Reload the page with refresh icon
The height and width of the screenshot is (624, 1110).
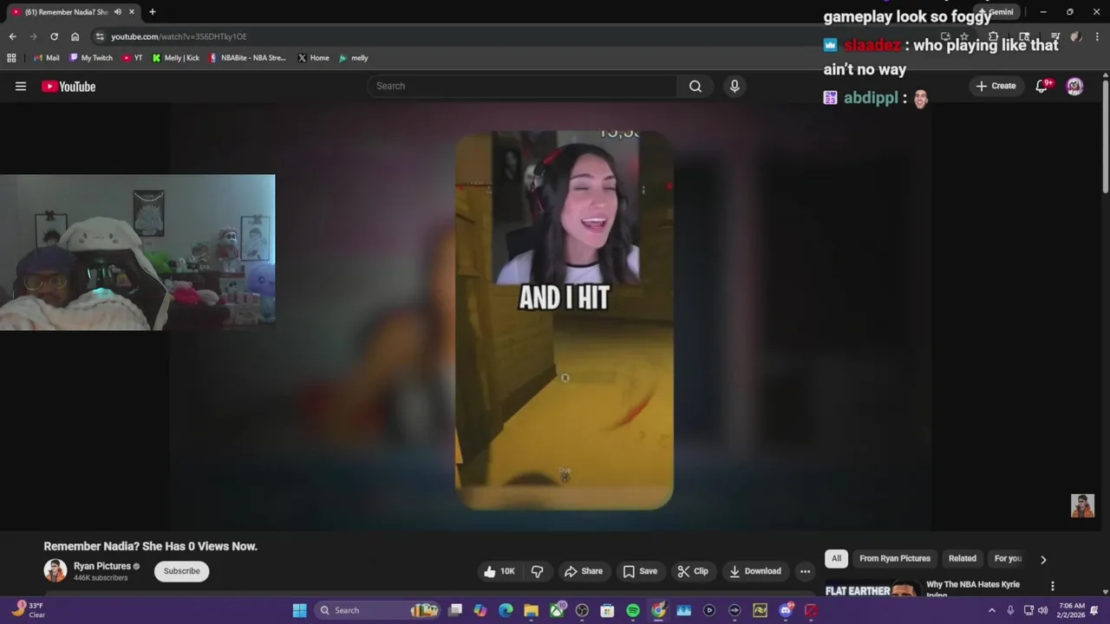[54, 36]
